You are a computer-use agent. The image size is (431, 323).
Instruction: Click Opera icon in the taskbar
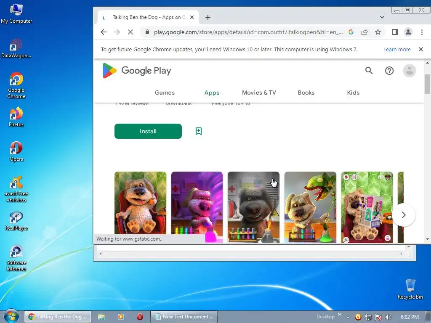tap(140, 317)
